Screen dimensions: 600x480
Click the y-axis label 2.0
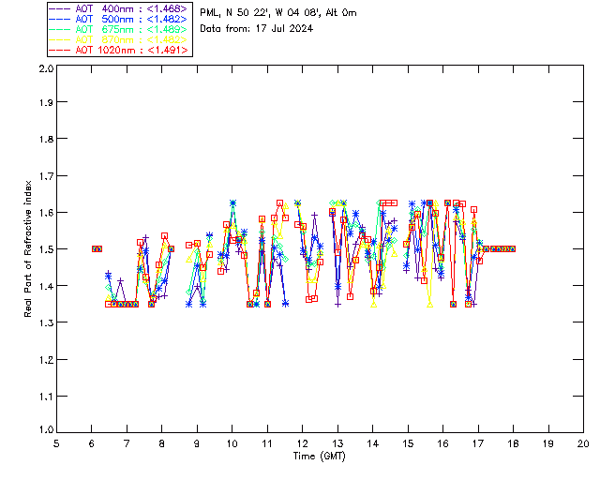(x=46, y=68)
